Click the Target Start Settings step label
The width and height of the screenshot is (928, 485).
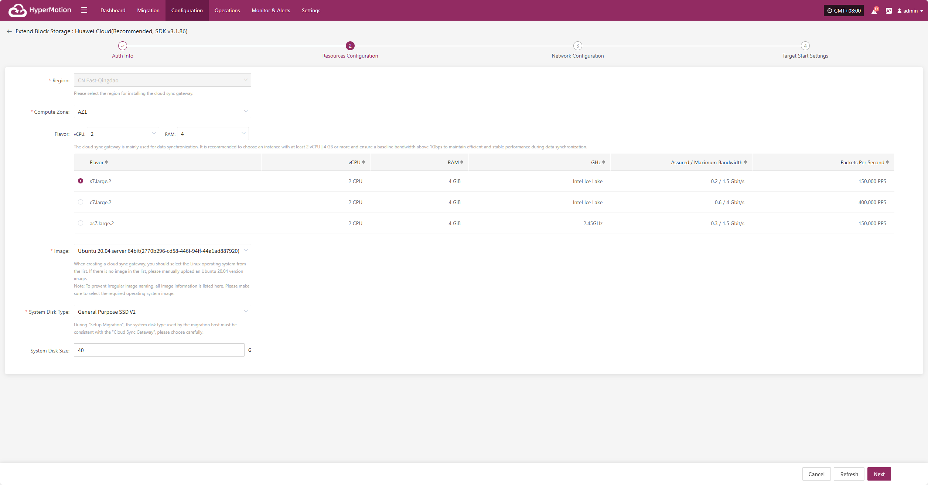[x=805, y=56]
